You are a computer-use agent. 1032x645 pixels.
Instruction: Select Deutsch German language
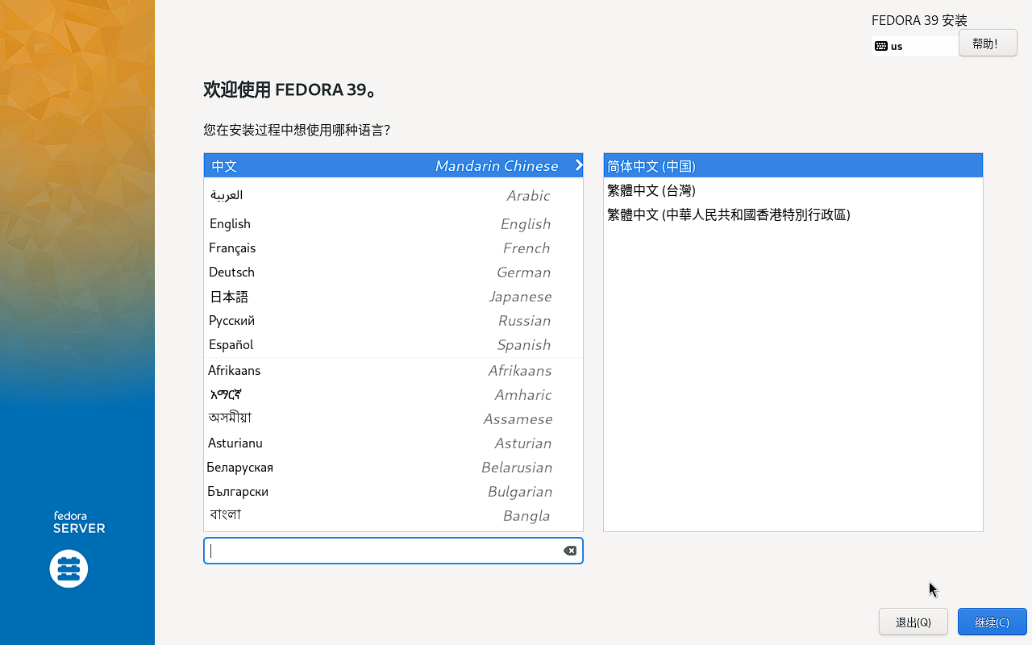click(x=393, y=272)
